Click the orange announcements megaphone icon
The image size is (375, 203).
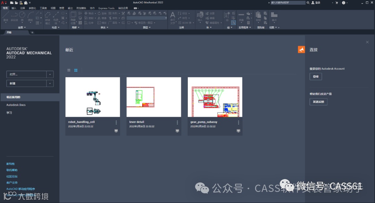point(301,50)
